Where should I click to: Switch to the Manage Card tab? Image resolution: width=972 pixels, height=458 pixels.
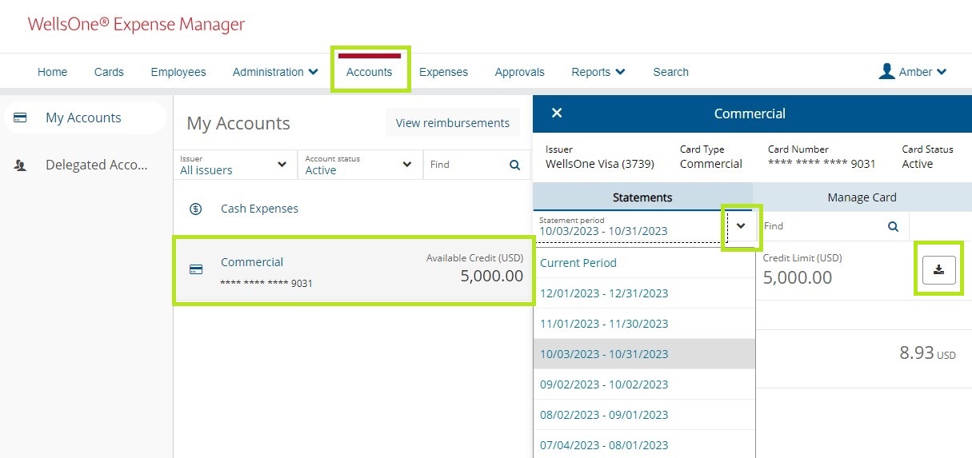coord(862,197)
